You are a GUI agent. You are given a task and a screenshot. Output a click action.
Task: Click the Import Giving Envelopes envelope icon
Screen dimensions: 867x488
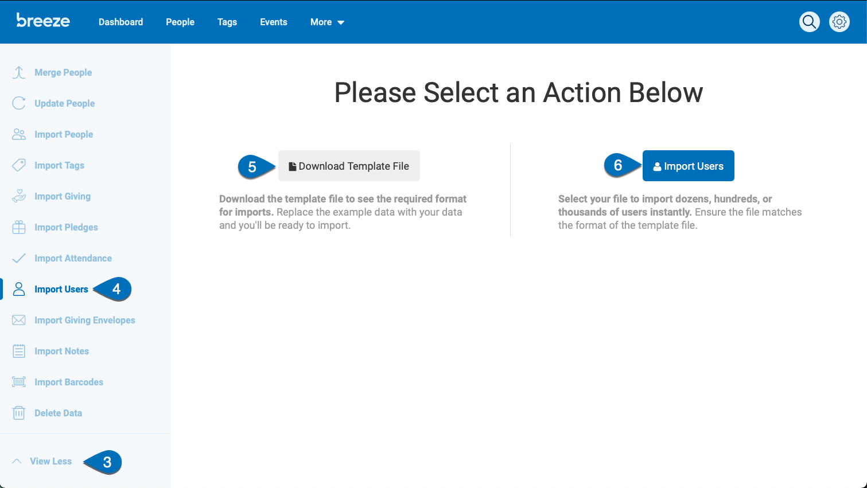[x=19, y=320]
